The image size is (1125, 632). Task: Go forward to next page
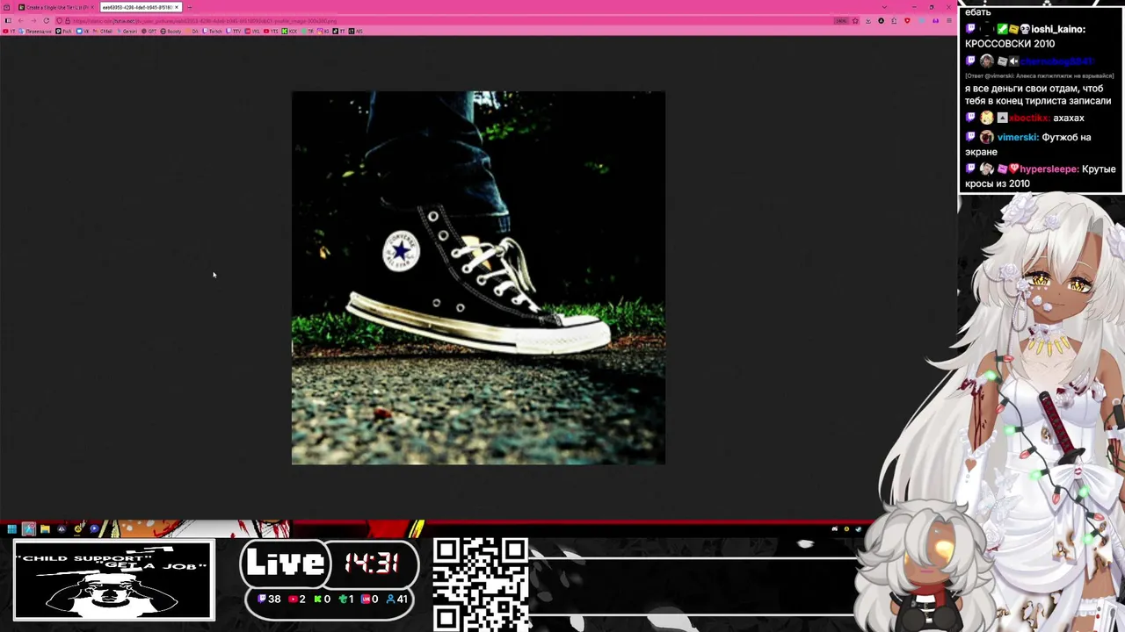33,20
